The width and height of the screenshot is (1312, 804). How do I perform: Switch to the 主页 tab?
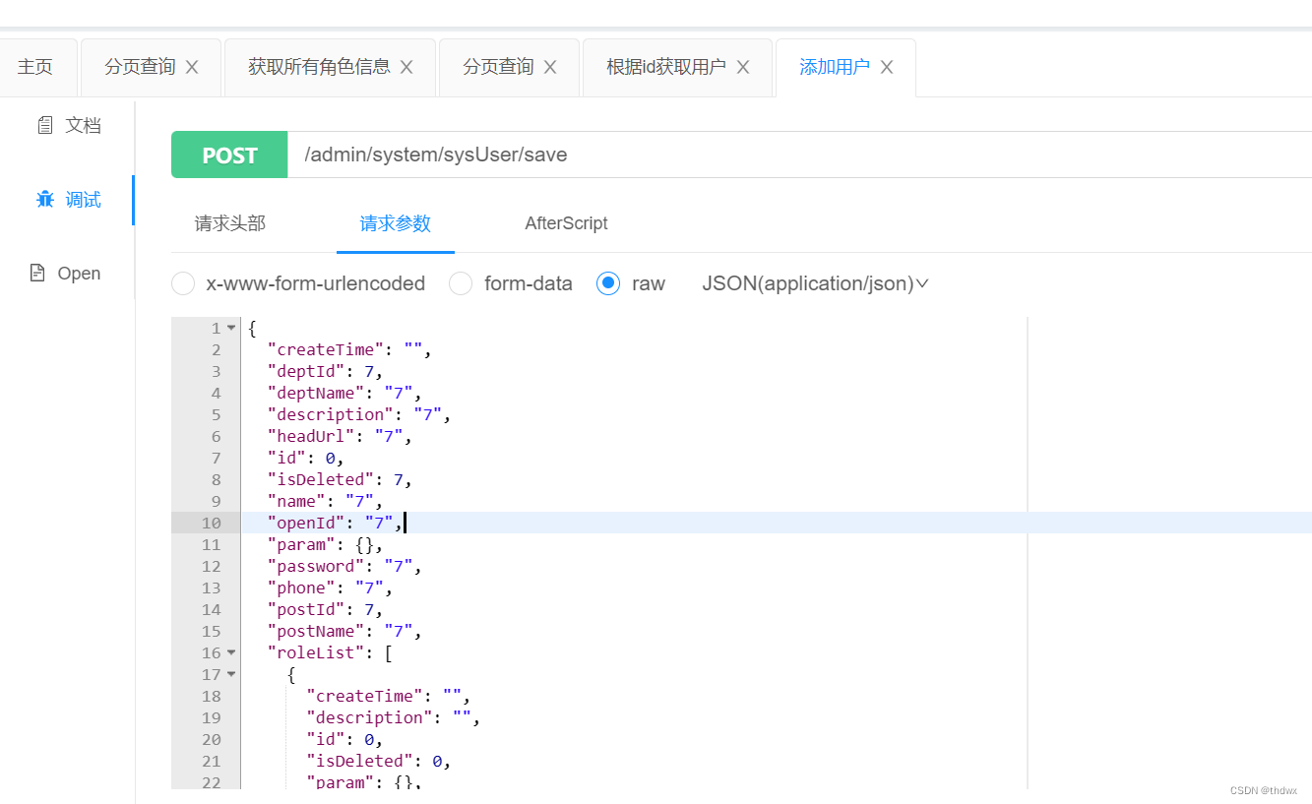[35, 67]
